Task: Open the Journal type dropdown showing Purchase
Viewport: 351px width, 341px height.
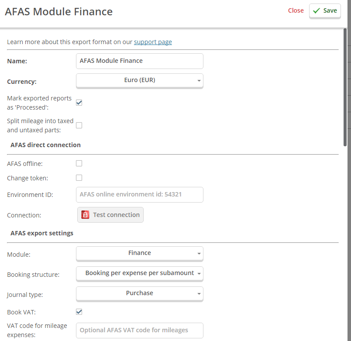Action: coord(139,293)
